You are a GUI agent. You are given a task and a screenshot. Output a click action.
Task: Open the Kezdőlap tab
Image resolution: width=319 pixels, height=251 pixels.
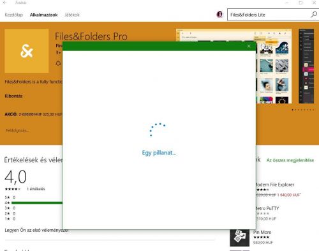[13, 15]
